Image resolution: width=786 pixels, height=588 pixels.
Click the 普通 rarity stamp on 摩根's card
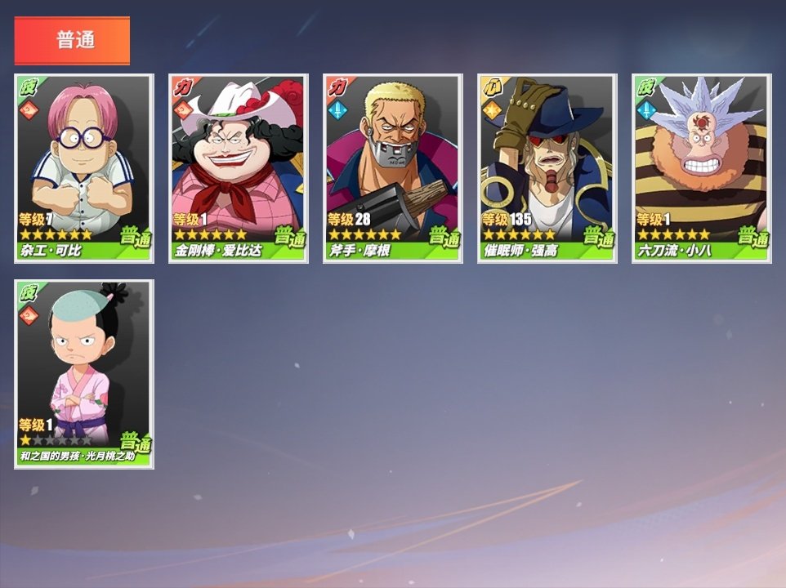point(444,236)
